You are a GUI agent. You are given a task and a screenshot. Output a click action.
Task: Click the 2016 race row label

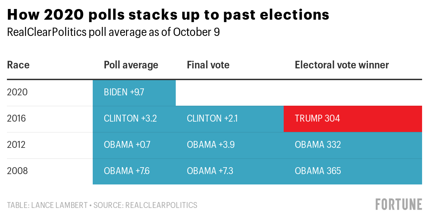pos(17,119)
